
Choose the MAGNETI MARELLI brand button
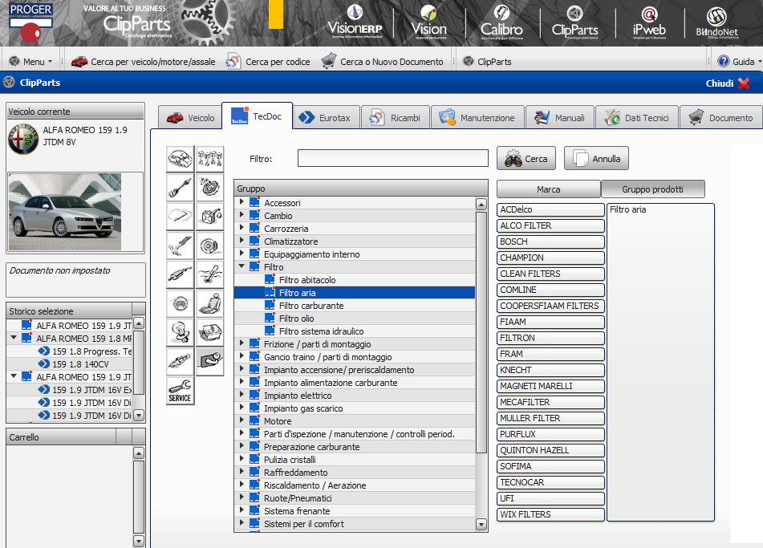tap(551, 387)
